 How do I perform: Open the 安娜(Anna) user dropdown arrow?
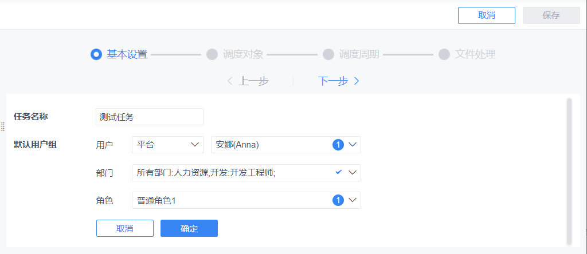353,145
